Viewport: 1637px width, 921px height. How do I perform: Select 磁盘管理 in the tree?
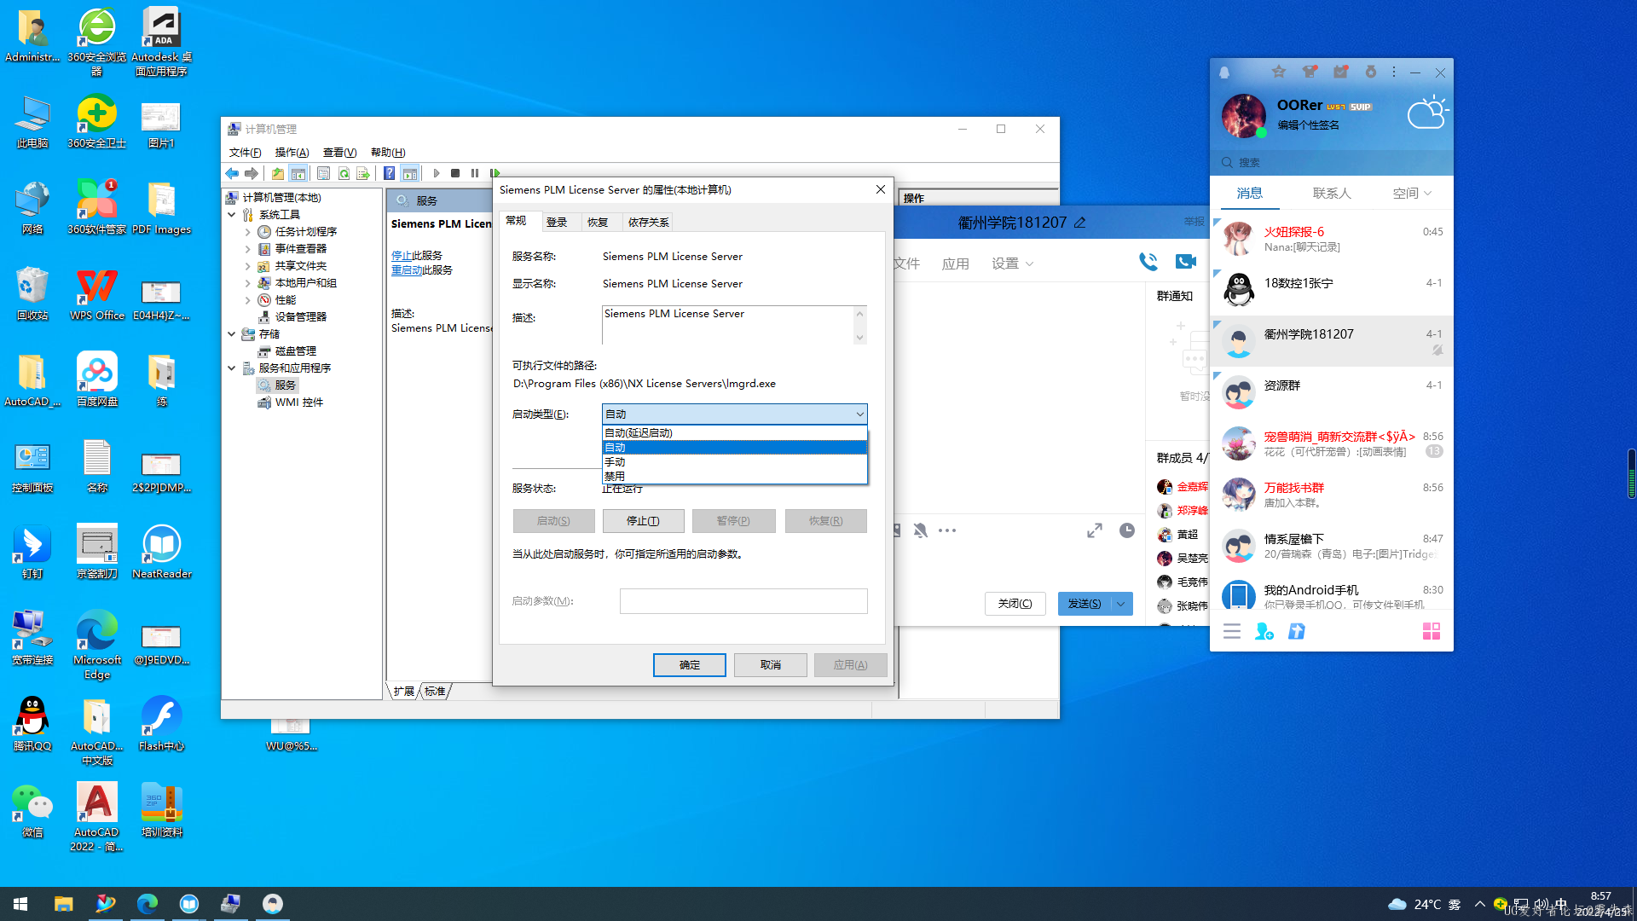(x=295, y=350)
